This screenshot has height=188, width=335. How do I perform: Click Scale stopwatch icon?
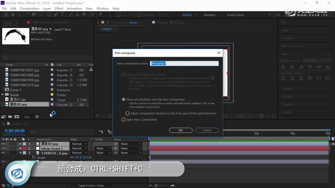[33, 157]
